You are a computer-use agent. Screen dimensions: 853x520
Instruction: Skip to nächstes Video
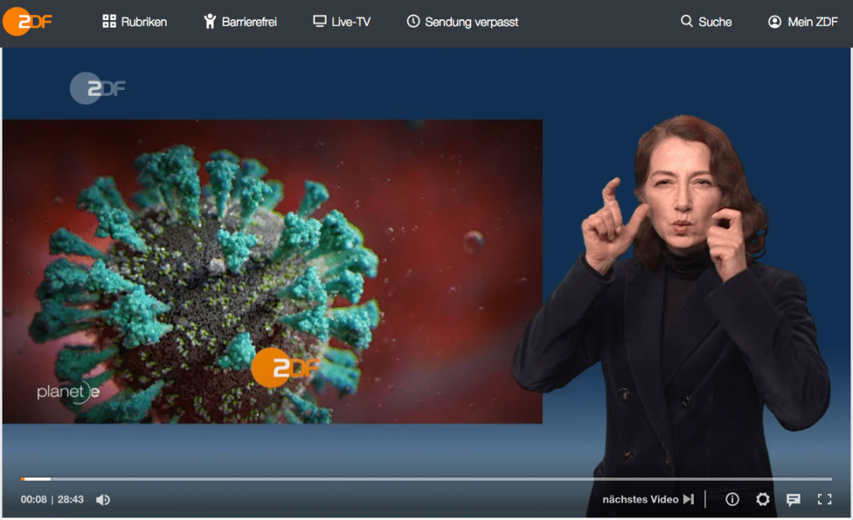(648, 499)
